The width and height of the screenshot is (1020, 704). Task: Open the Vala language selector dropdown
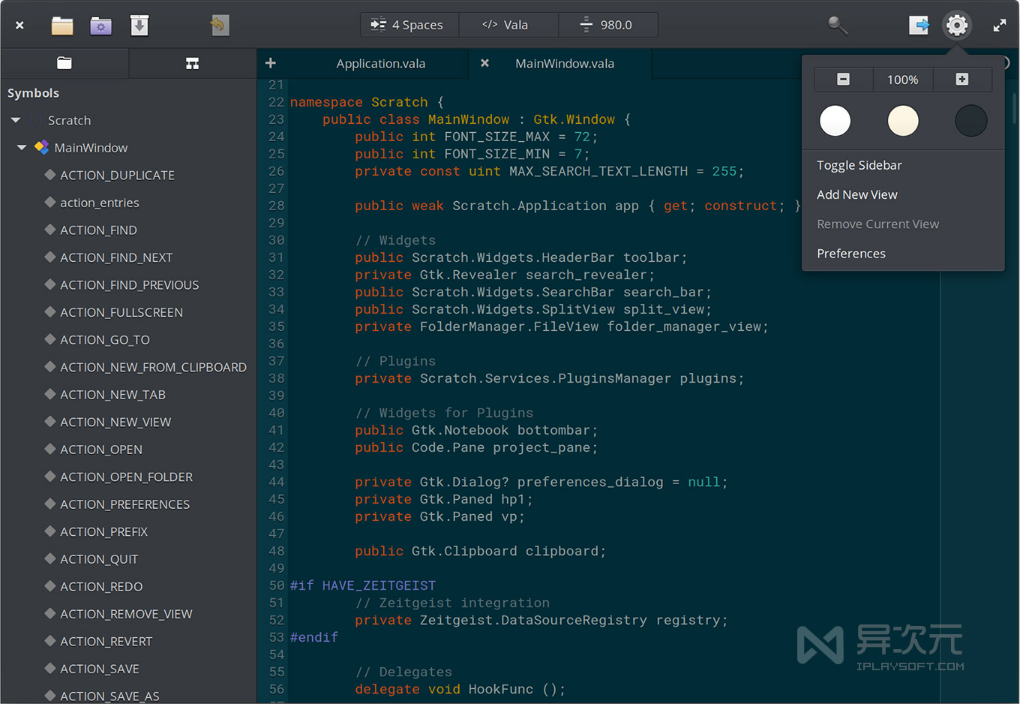point(508,25)
